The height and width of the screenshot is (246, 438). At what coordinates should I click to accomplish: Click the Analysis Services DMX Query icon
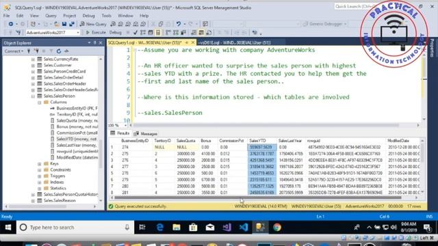click(x=128, y=24)
